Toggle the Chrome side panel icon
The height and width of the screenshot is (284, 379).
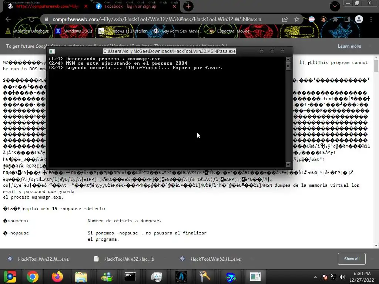[347, 19]
